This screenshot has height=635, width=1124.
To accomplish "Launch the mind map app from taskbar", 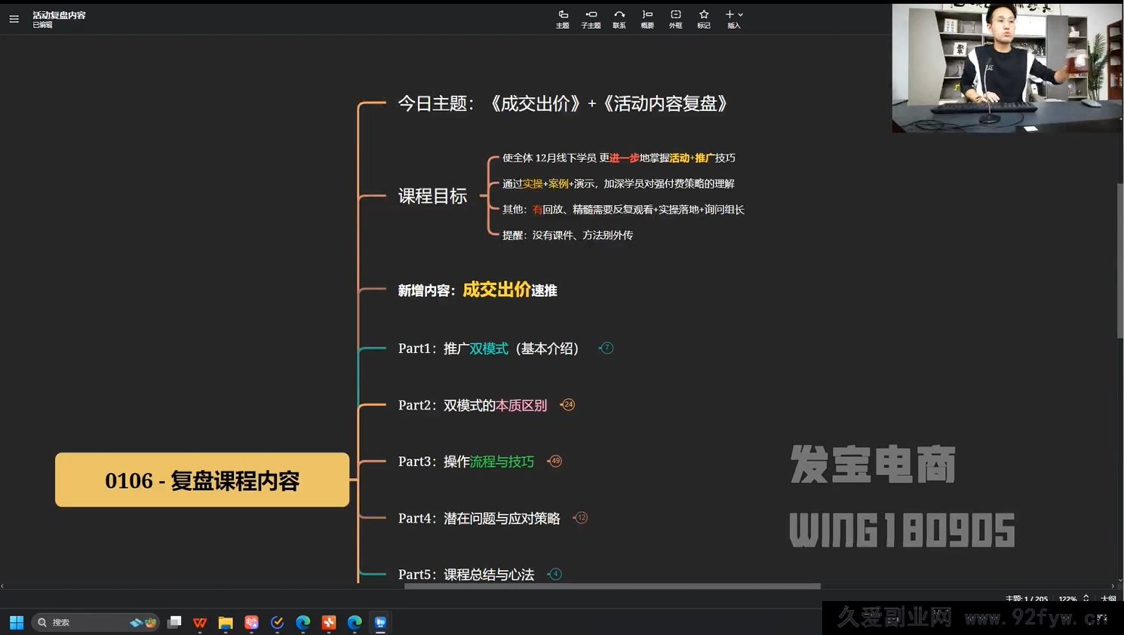I will pyautogui.click(x=379, y=622).
